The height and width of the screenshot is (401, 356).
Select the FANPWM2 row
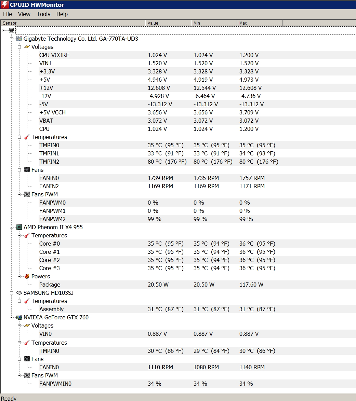click(197, 219)
